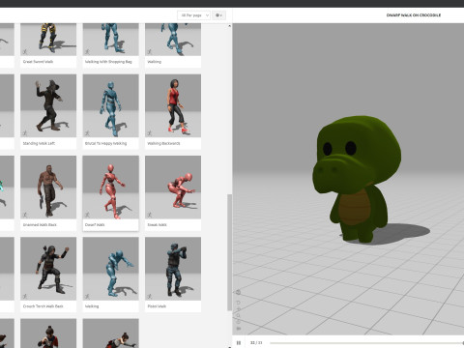Click the 'Standing Walk Left' label
464x348 pixels.
[x=39, y=143]
